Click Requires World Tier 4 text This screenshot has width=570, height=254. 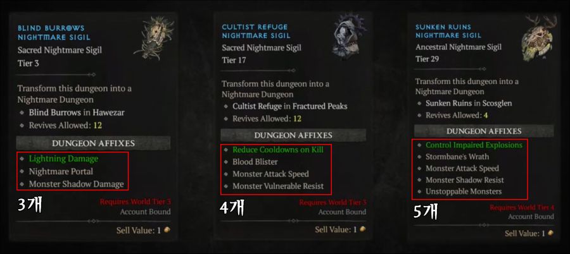coord(522,207)
